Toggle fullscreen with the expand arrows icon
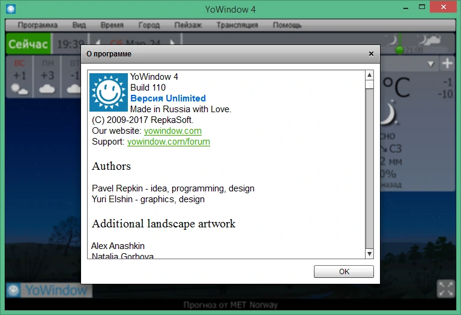 click(x=446, y=289)
